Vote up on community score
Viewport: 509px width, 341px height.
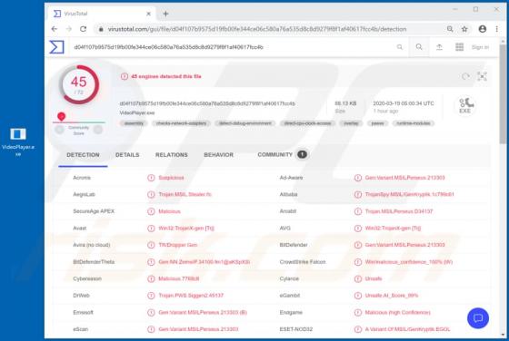click(x=98, y=130)
